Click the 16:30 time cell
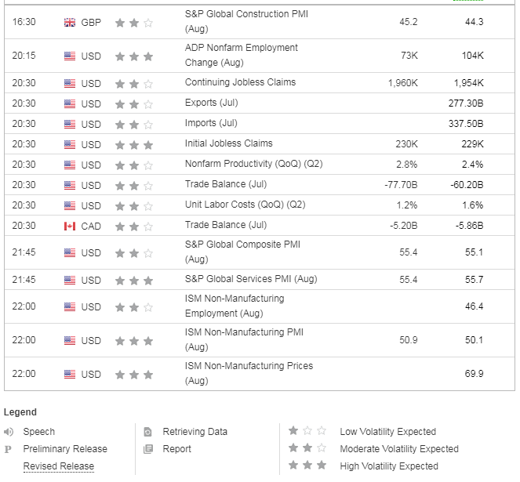Image resolution: width=520 pixels, height=482 pixels. click(x=24, y=22)
